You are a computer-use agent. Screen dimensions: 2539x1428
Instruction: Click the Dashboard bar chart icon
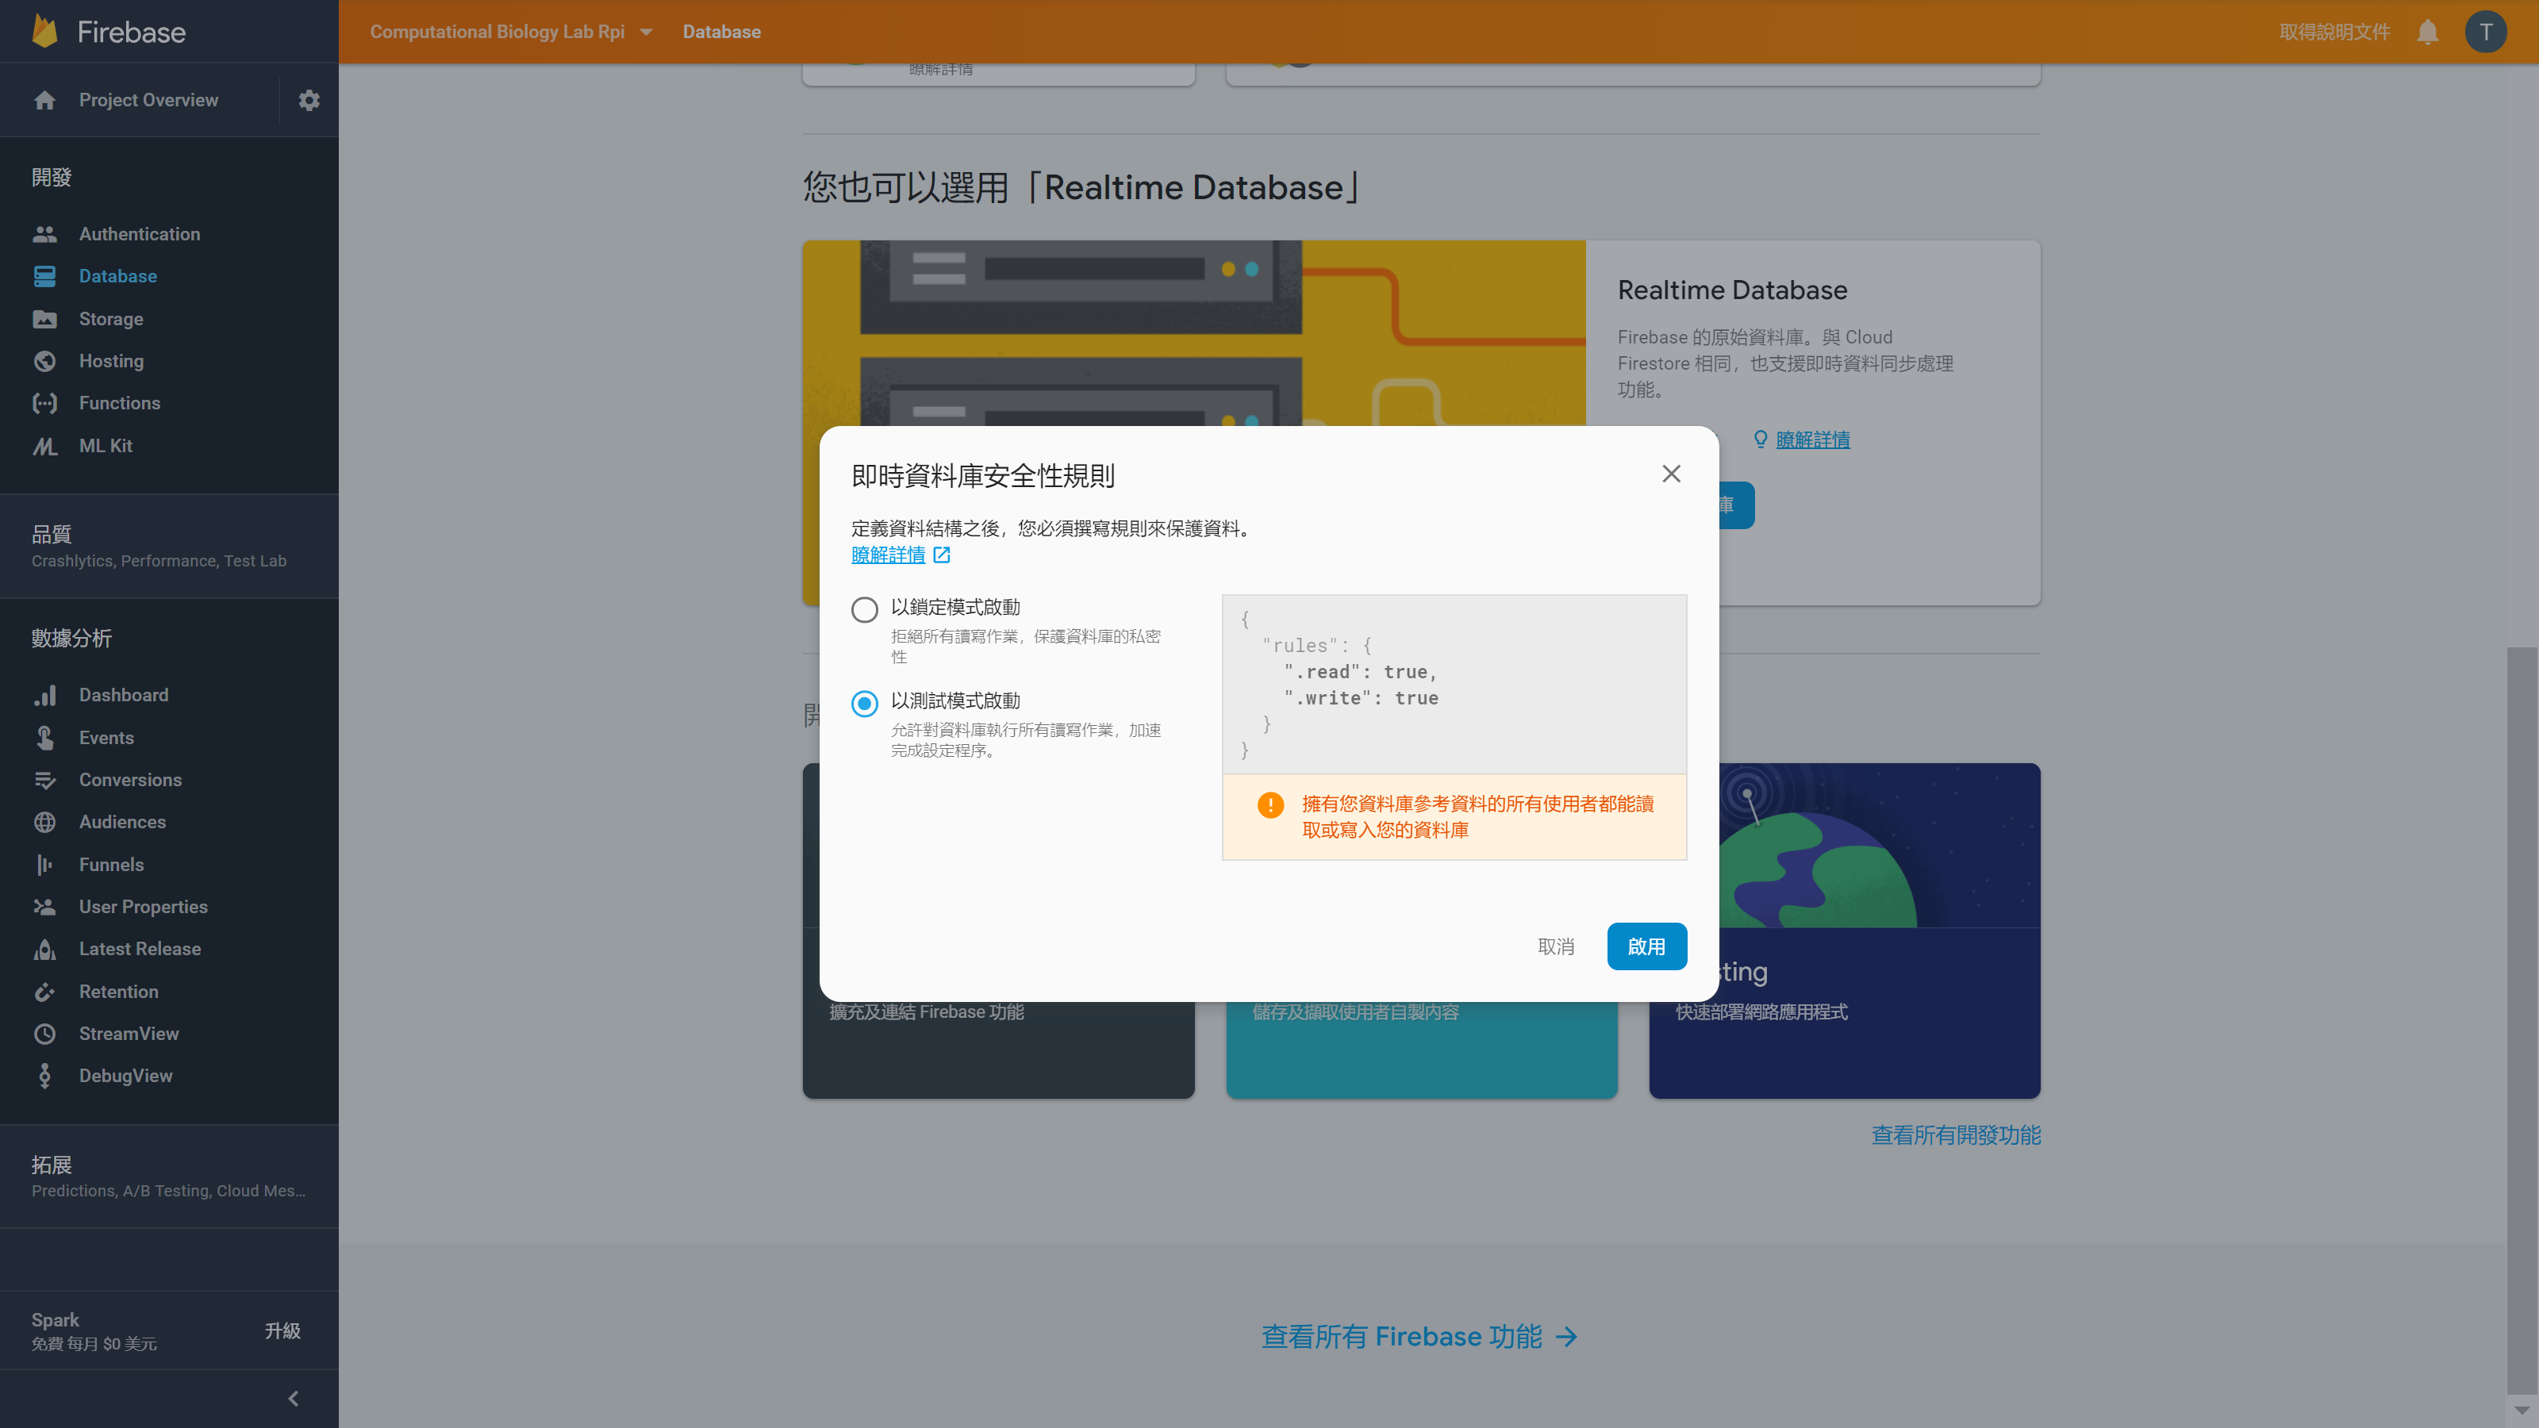[x=44, y=696]
